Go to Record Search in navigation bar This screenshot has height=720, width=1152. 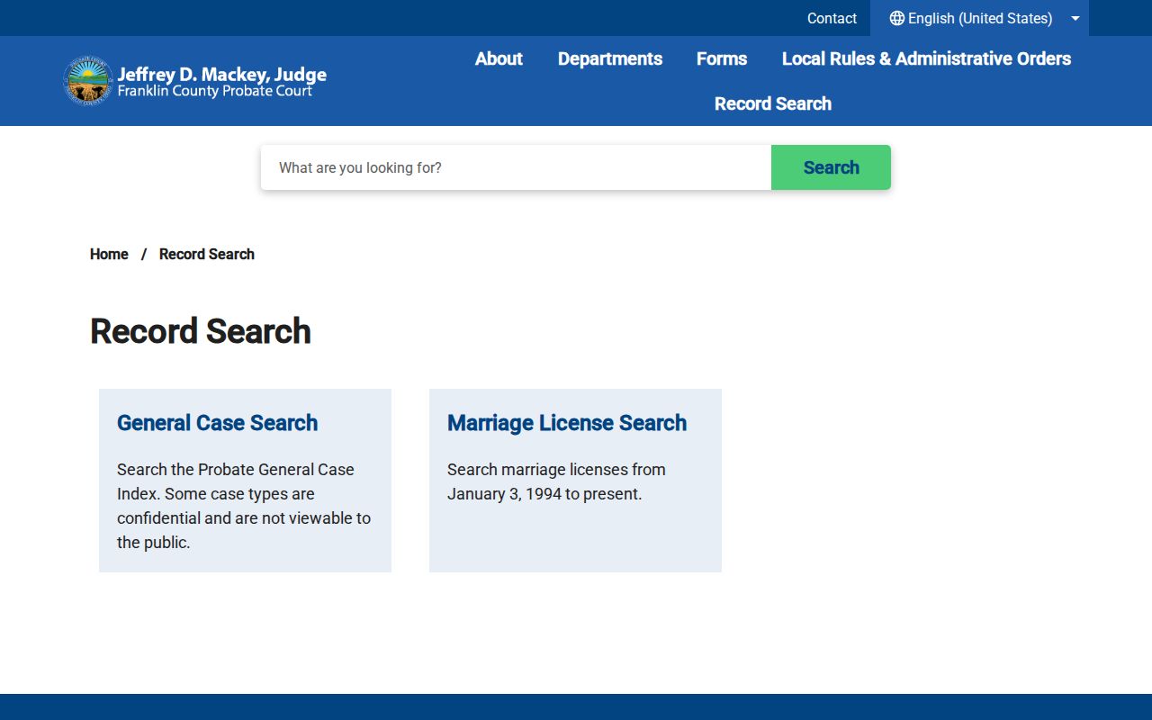773,103
